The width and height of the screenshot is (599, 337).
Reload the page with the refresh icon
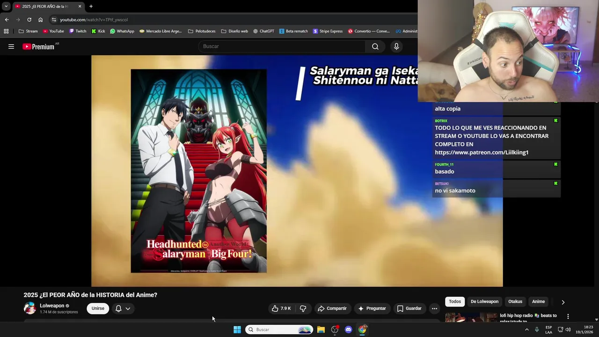coord(29,20)
